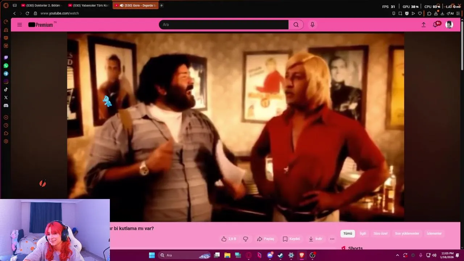Open the YouTube upload/create icon
This screenshot has height=261, width=464.
[x=423, y=25]
